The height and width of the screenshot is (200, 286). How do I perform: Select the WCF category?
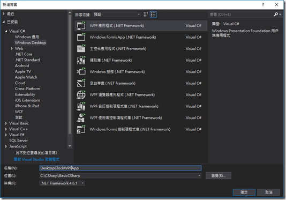[x=19, y=112]
